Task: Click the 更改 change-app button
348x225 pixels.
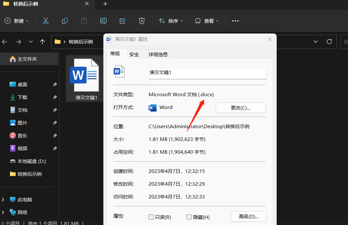Action: click(x=240, y=108)
